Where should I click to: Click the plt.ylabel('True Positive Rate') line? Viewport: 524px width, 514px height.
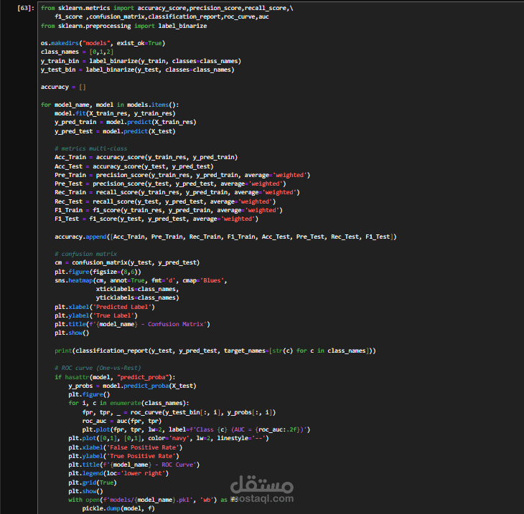tap(123, 456)
